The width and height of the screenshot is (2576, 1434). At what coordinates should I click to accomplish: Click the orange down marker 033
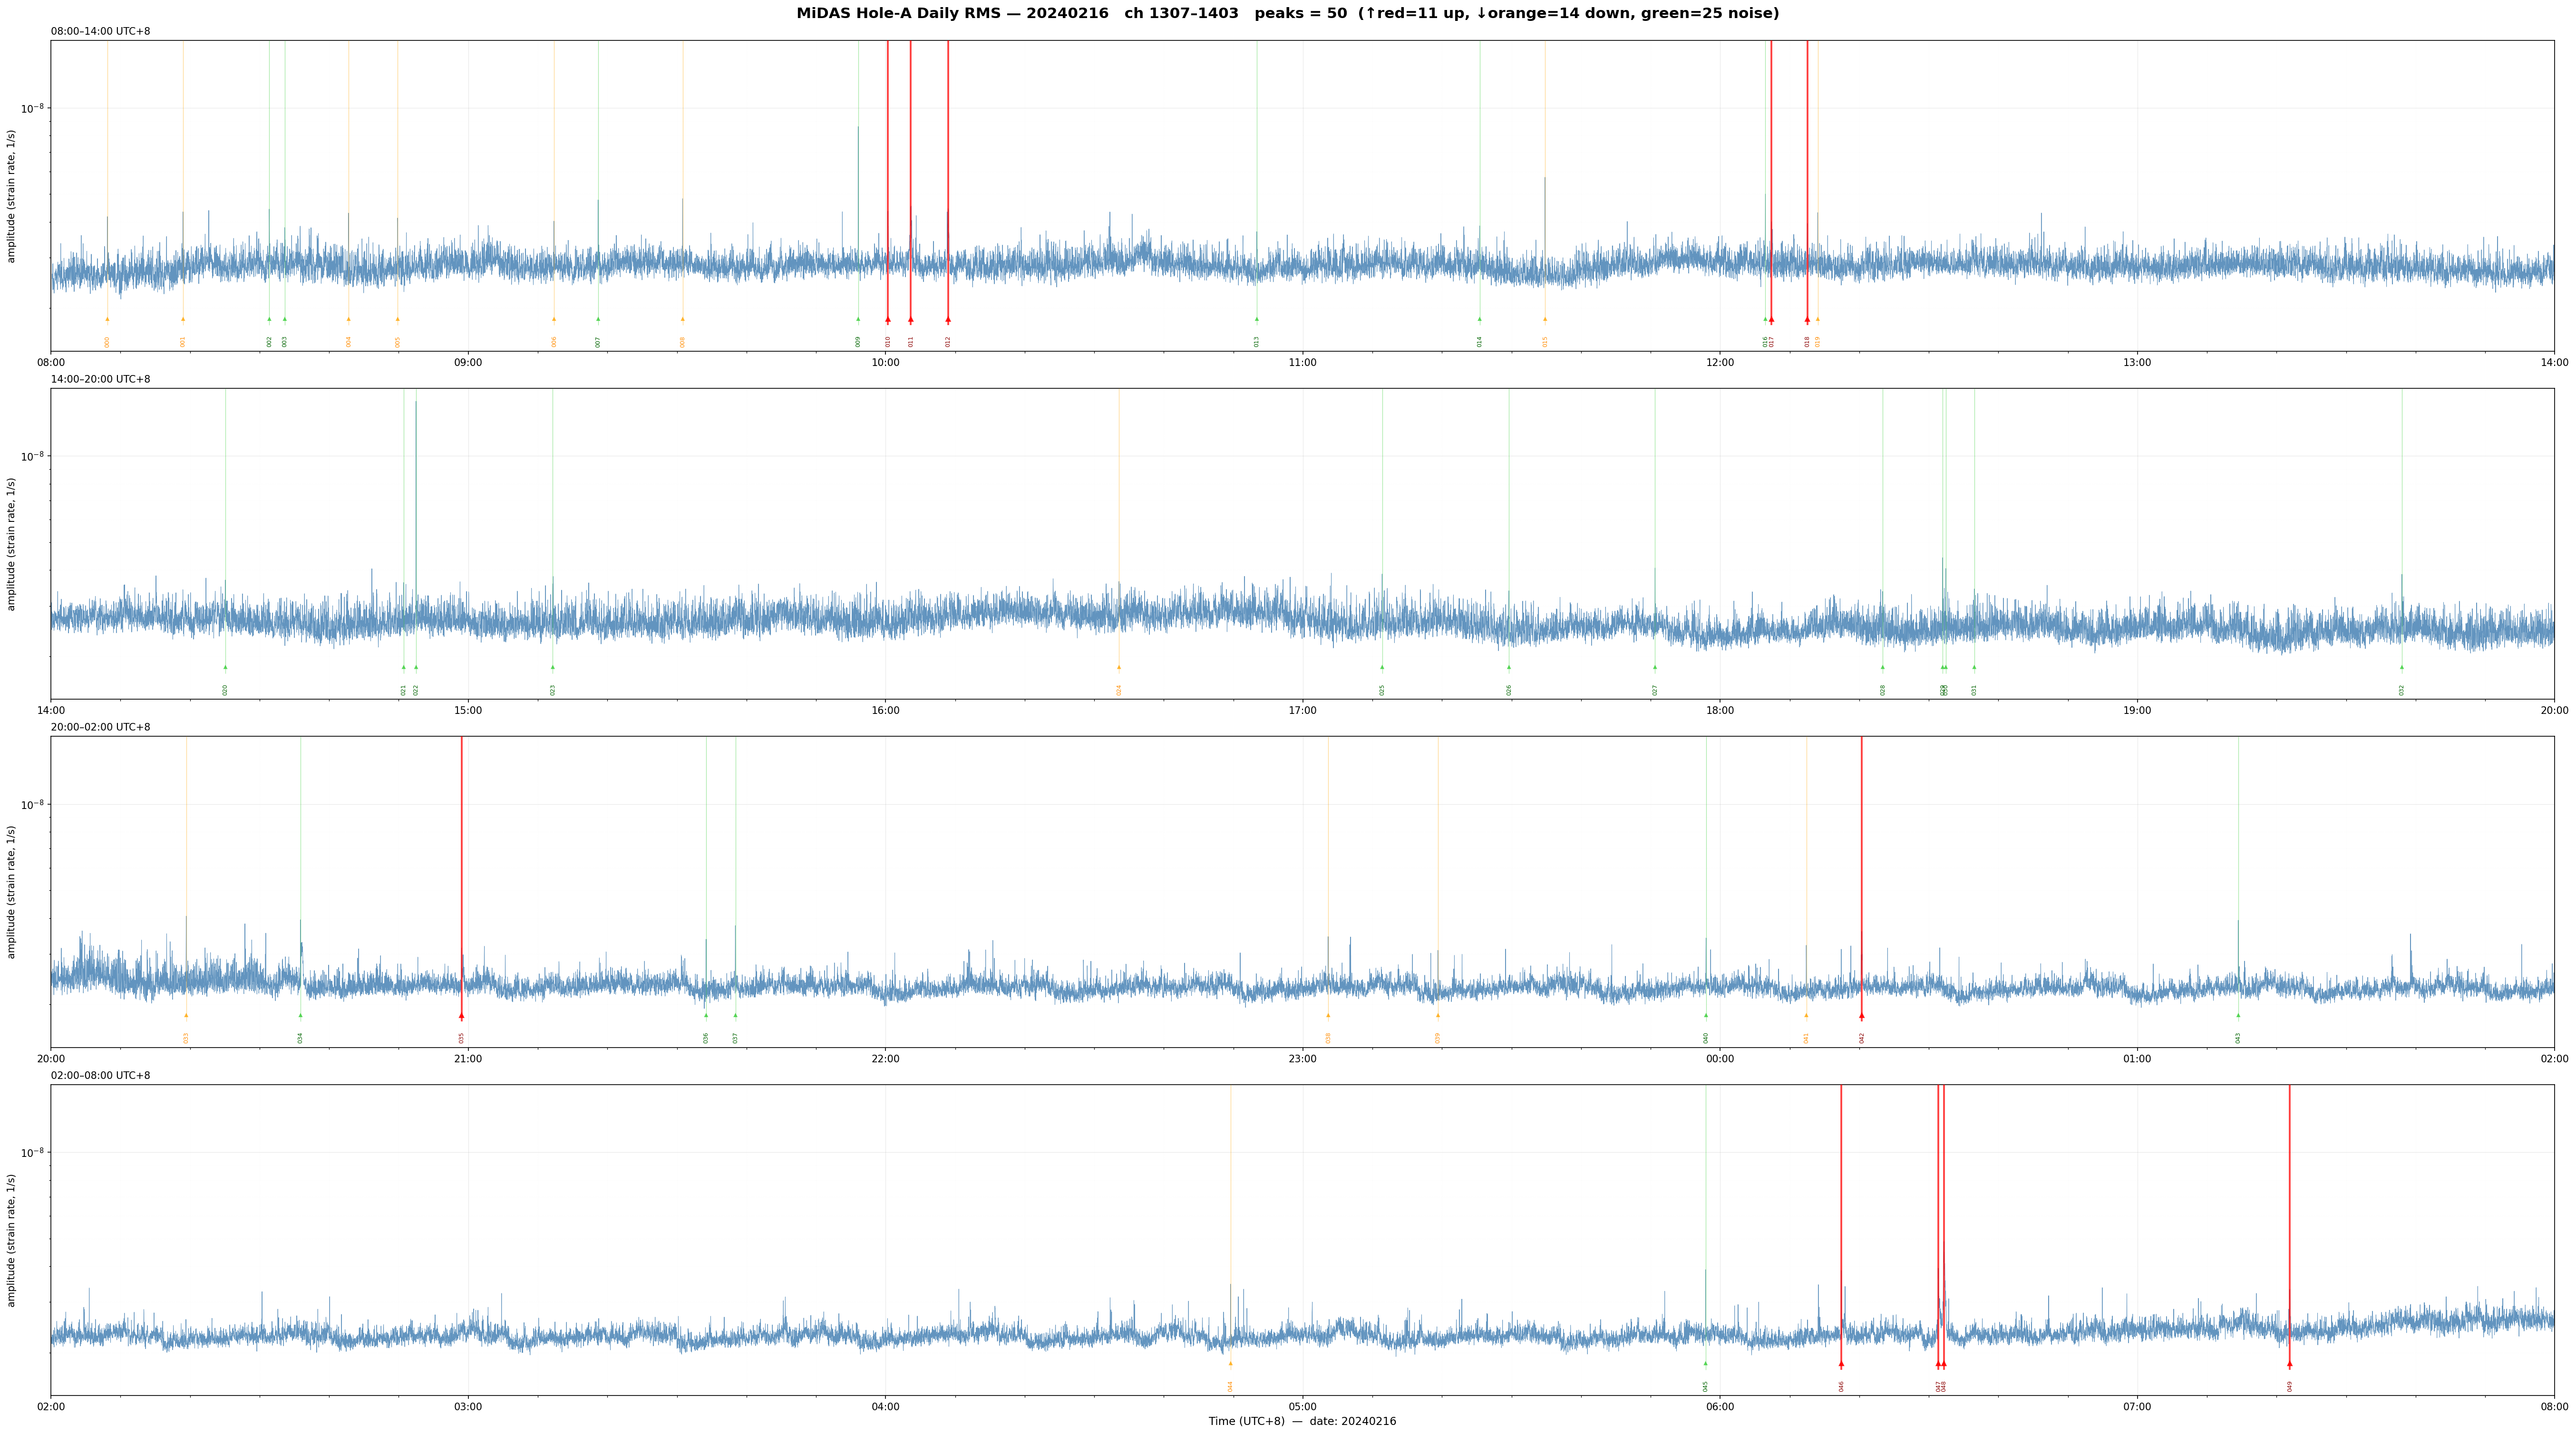(x=186, y=1015)
